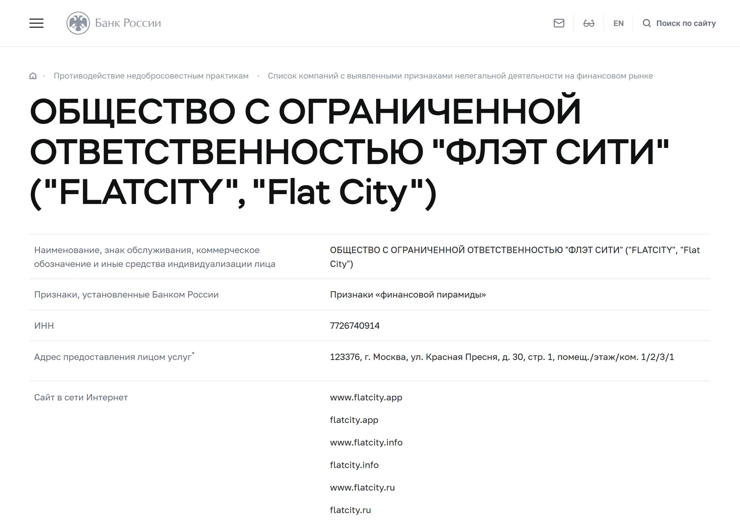This screenshot has height=520, width=740.
Task: Open the mail contact envelope icon
Action: coord(559,23)
